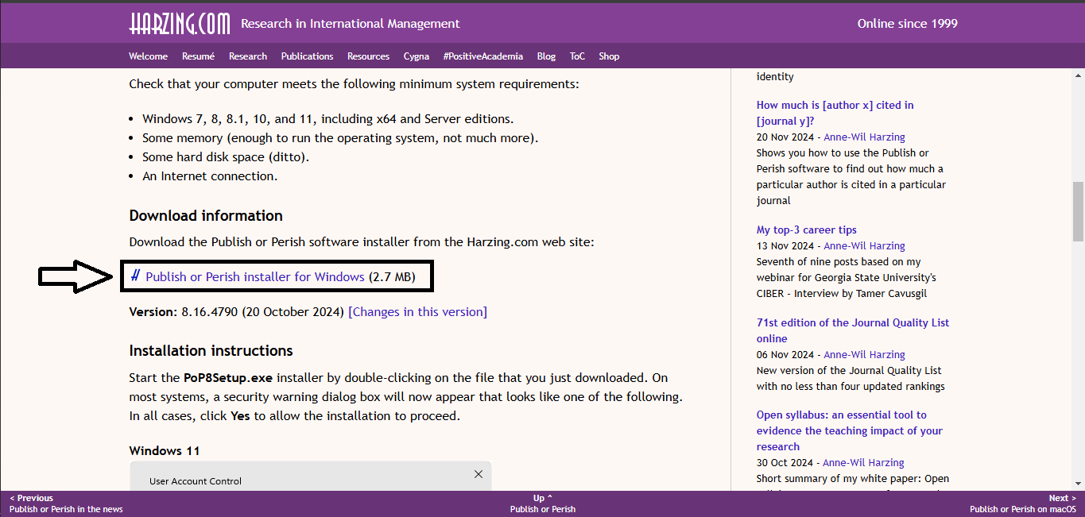Open the Blog menu item
The width and height of the screenshot is (1085, 517).
pos(546,56)
